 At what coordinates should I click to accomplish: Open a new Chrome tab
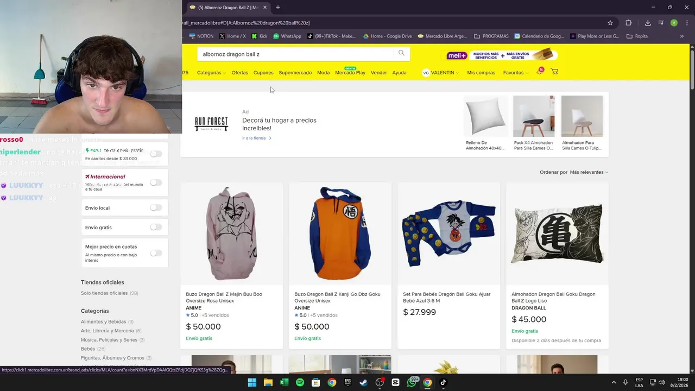point(278,7)
